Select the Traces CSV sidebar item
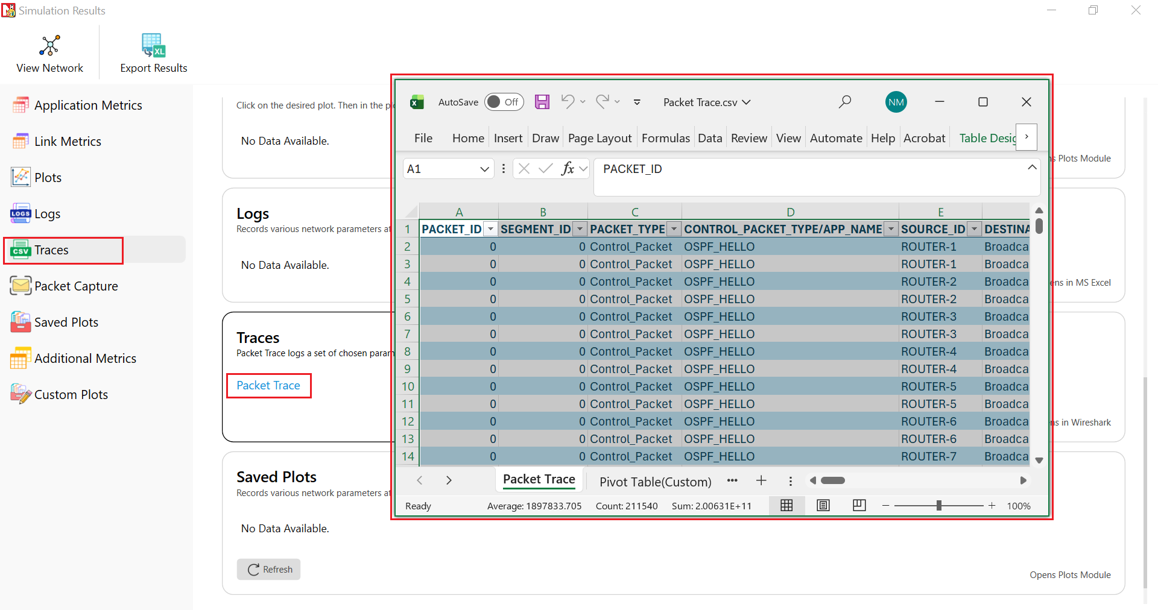The height and width of the screenshot is (610, 1158). [x=63, y=250]
